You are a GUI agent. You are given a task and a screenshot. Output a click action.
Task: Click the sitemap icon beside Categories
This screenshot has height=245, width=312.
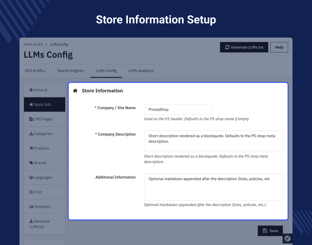click(x=31, y=134)
